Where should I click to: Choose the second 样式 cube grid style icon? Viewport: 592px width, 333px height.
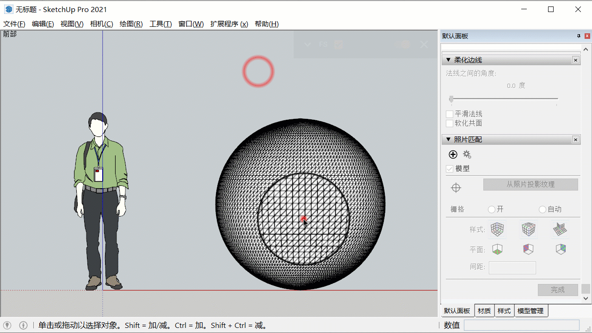tap(528, 229)
